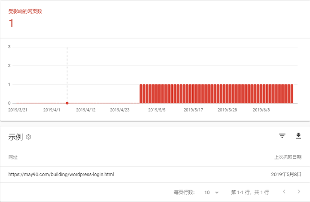Open the rows-per-page dropdown showing 10
This screenshot has width=310, height=202.
click(x=211, y=193)
